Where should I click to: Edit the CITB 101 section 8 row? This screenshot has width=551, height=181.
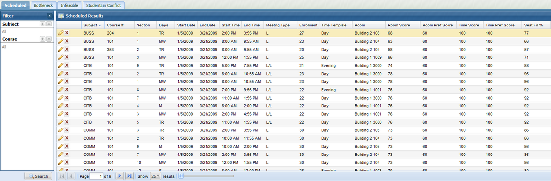61,89
